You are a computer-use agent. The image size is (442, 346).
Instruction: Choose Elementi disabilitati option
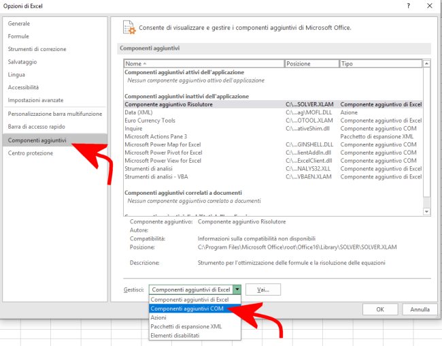(x=194, y=336)
